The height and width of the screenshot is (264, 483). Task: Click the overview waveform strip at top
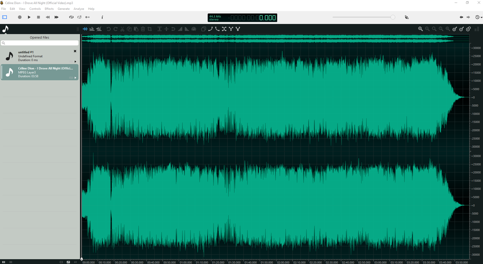click(x=275, y=39)
